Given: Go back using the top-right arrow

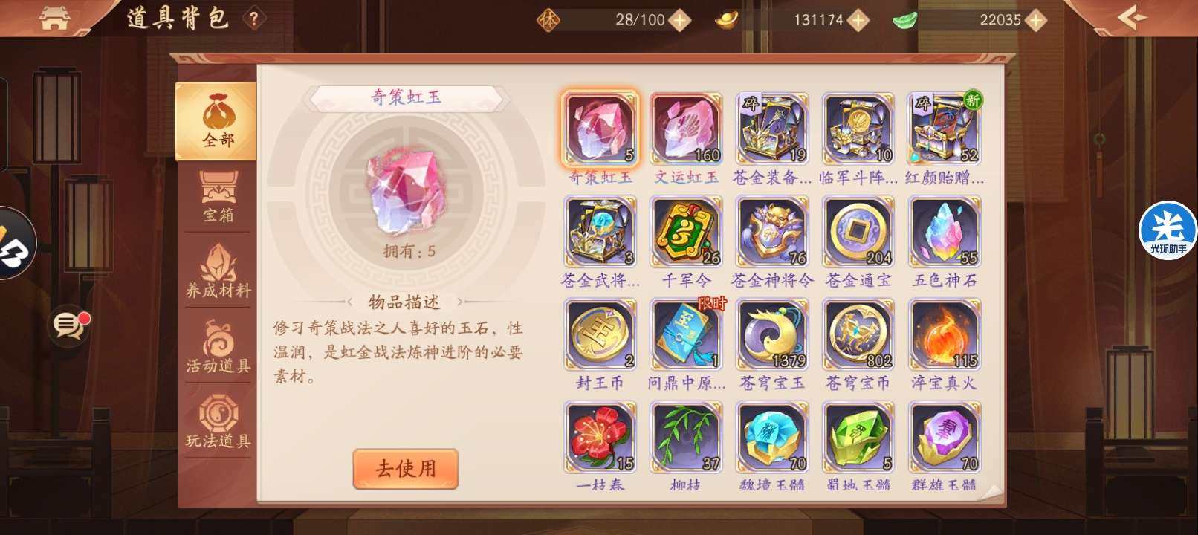Looking at the screenshot, I should pos(1131,16).
